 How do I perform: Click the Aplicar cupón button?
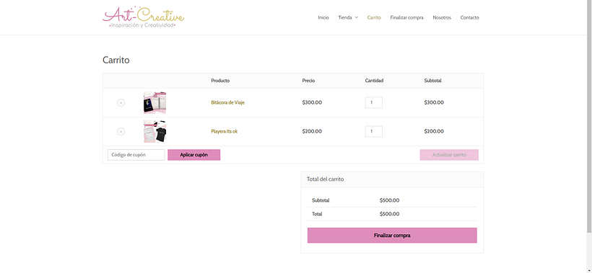click(x=194, y=155)
